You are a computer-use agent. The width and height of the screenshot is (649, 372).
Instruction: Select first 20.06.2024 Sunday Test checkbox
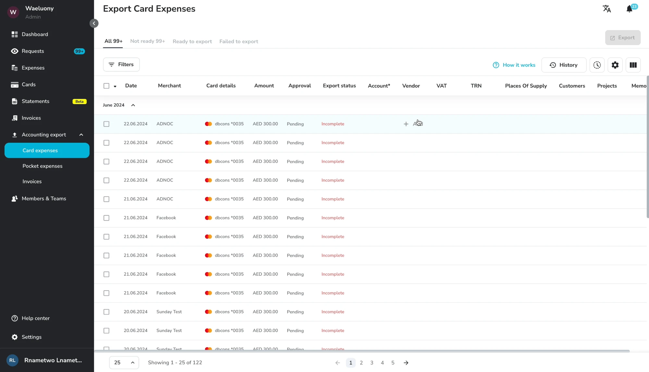pyautogui.click(x=106, y=312)
